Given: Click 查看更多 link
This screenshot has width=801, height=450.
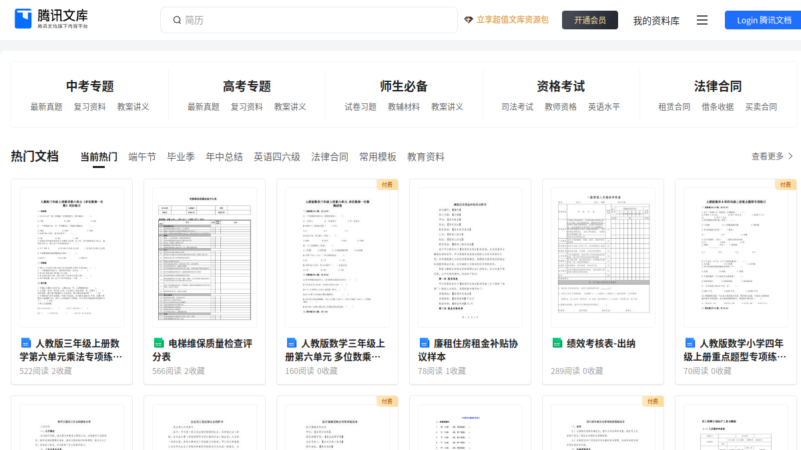Looking at the screenshot, I should coord(768,156).
